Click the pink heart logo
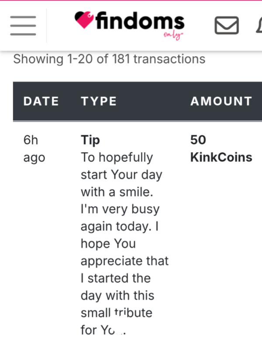This screenshot has height=347, width=262. [x=84, y=20]
